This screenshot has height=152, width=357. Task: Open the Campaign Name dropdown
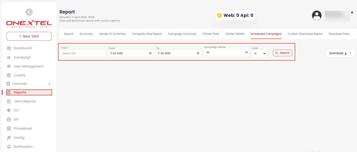pyautogui.click(x=226, y=53)
